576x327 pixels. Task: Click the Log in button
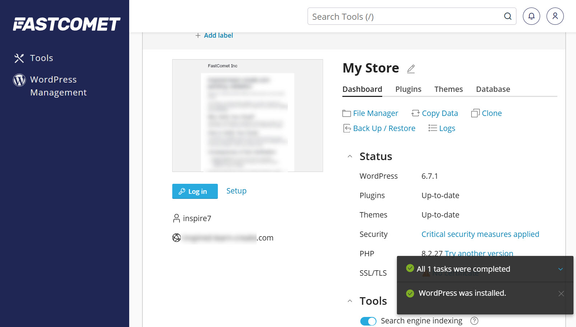click(x=195, y=191)
